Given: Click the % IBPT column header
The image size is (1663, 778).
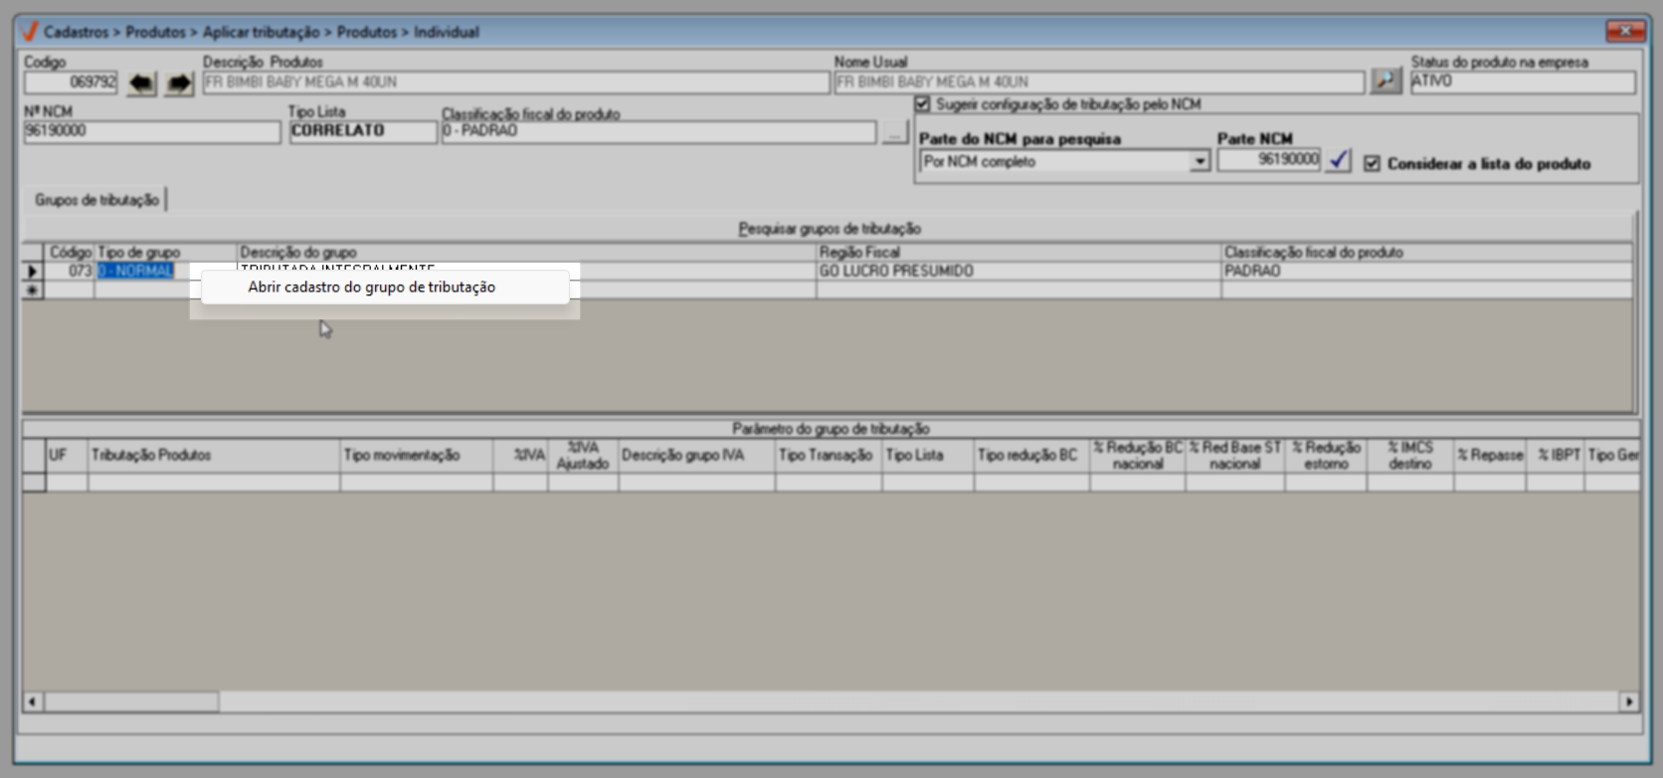Looking at the screenshot, I should point(1556,456).
